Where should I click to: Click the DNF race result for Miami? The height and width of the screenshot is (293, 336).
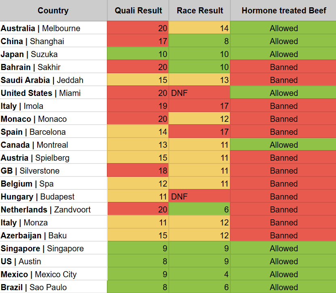coord(200,93)
